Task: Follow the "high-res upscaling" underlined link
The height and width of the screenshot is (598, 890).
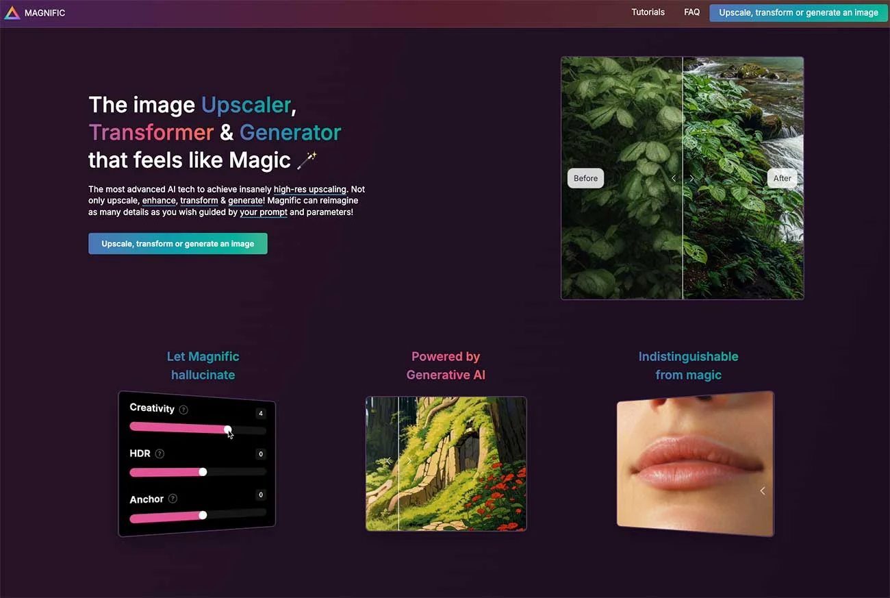Action: [x=309, y=189]
